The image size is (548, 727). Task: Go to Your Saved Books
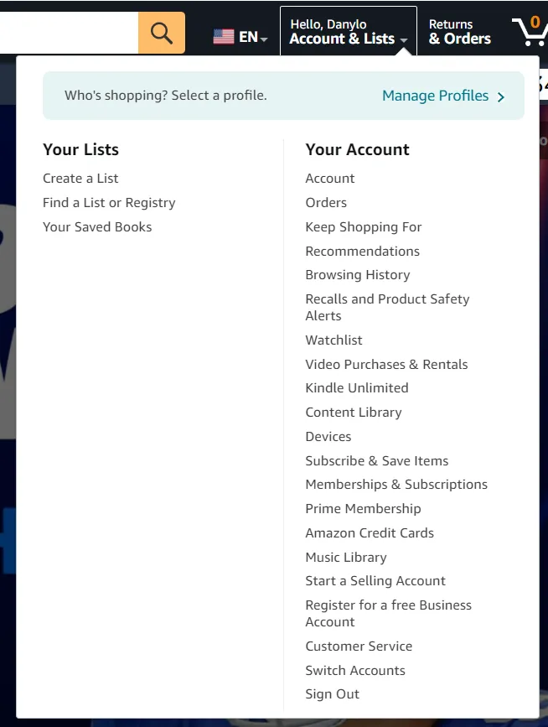(97, 227)
